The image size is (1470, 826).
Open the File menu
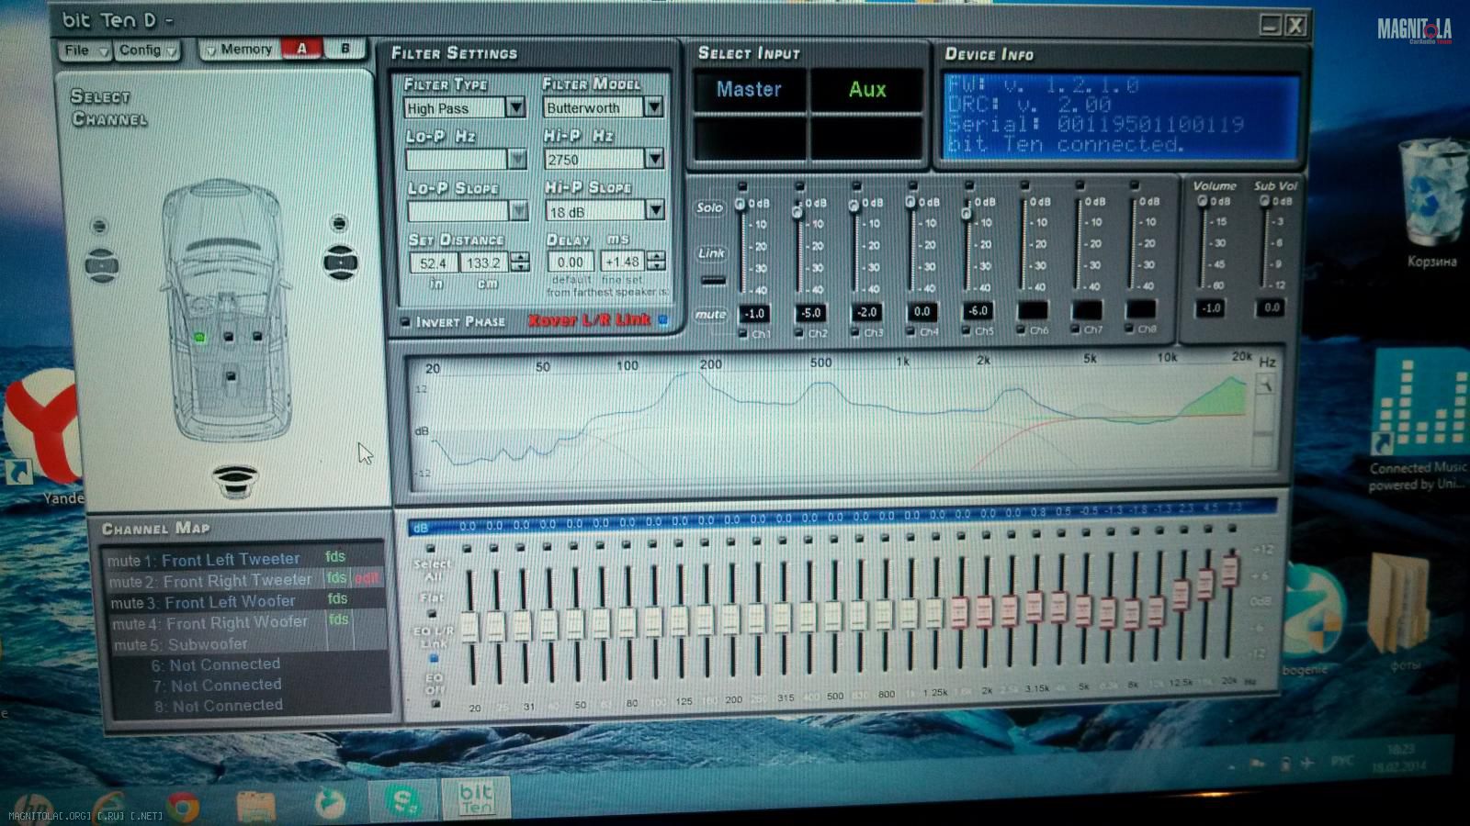point(85,50)
